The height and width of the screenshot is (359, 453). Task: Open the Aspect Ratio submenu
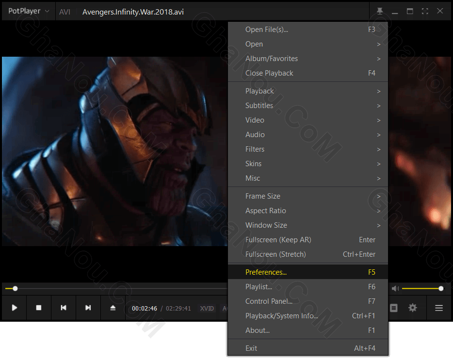[x=308, y=211]
